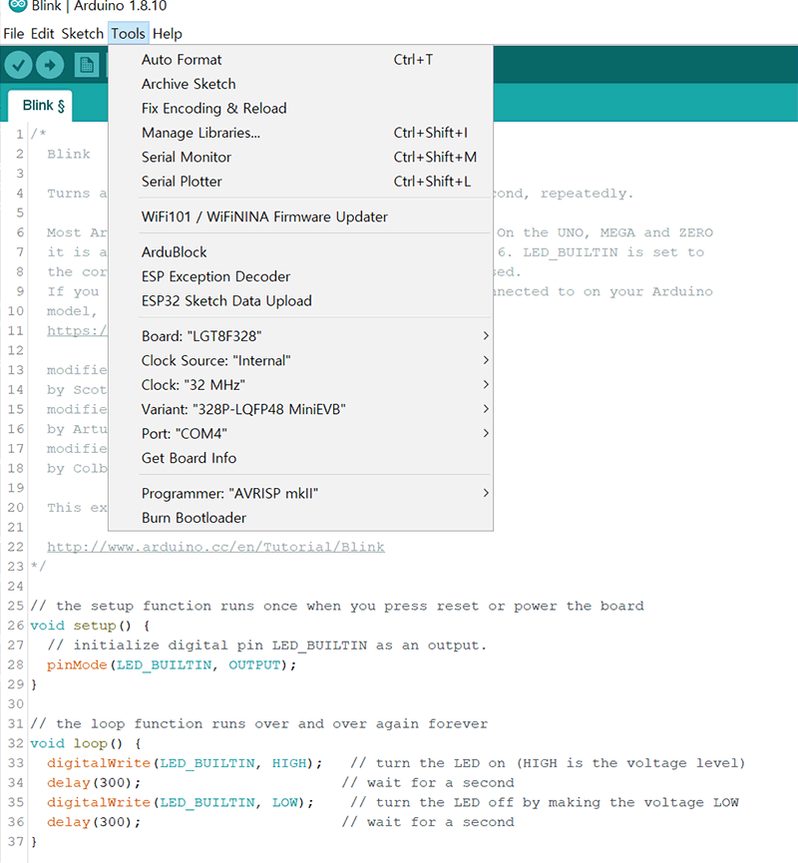Open Manage Libraries... entry

click(x=300, y=133)
